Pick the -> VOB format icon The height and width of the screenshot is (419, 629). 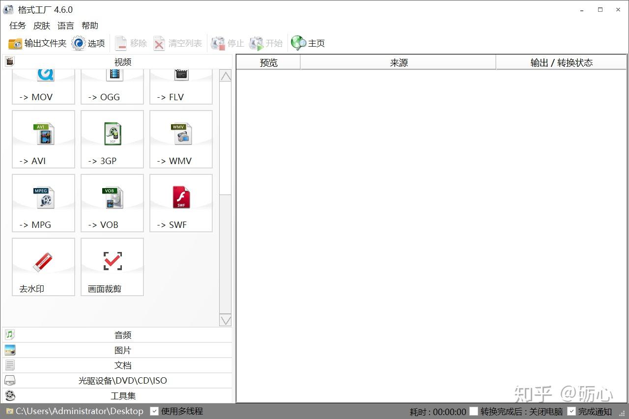(112, 203)
